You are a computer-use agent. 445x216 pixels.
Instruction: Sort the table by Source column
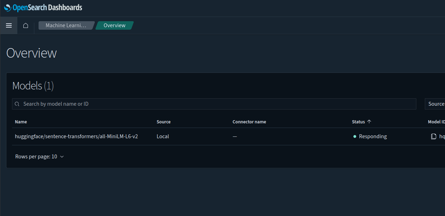(163, 122)
